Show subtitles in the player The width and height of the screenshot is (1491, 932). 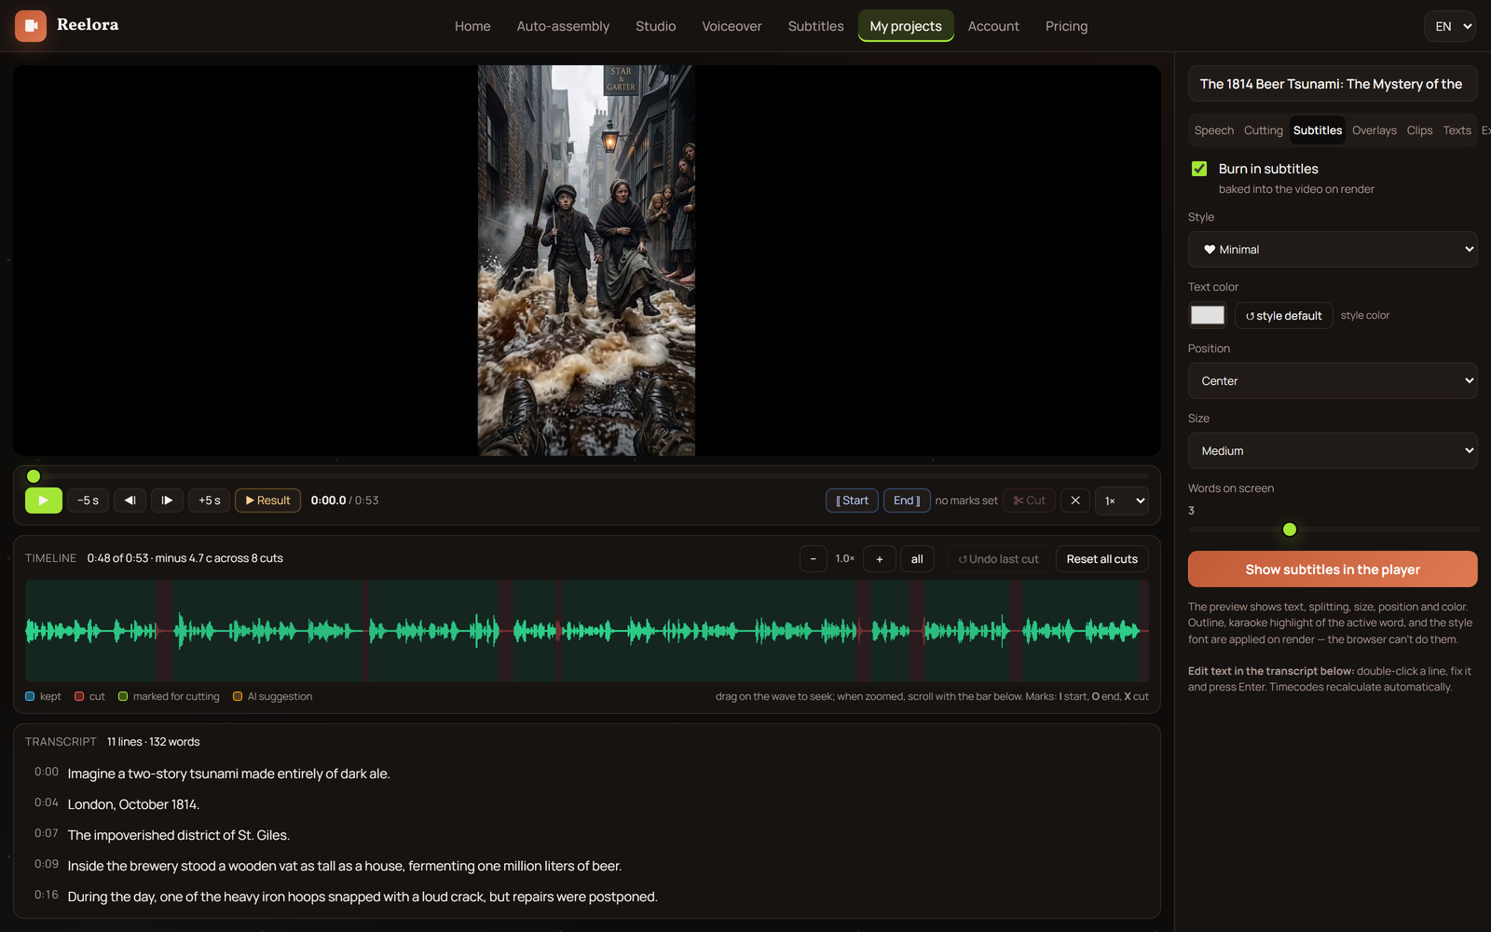point(1333,569)
